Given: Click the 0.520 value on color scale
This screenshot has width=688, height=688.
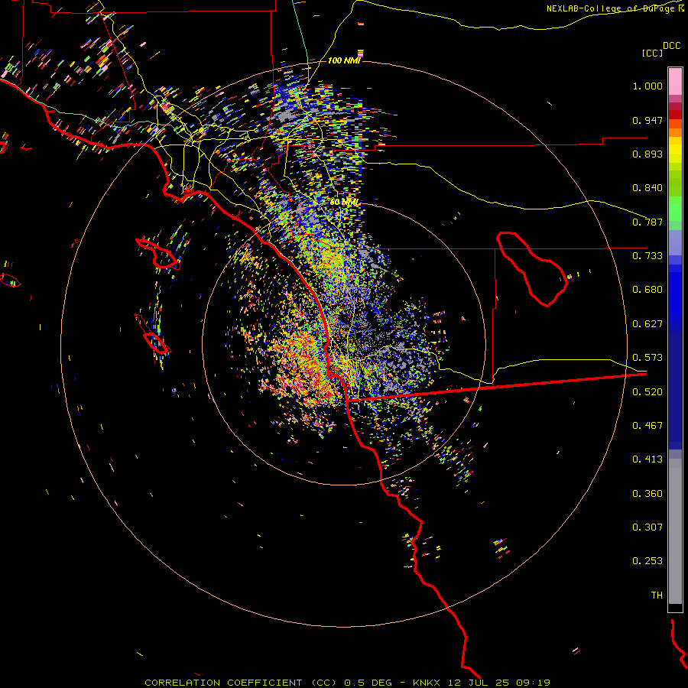Looking at the screenshot, I should click(x=647, y=392).
